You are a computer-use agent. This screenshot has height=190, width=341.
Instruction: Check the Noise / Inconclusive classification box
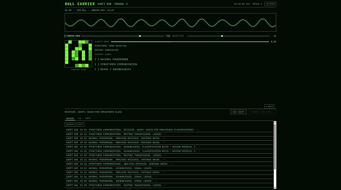click(97, 69)
